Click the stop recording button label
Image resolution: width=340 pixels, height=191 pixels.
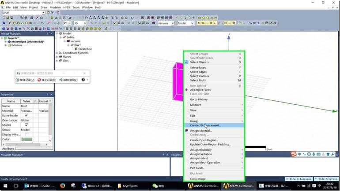point(49,80)
